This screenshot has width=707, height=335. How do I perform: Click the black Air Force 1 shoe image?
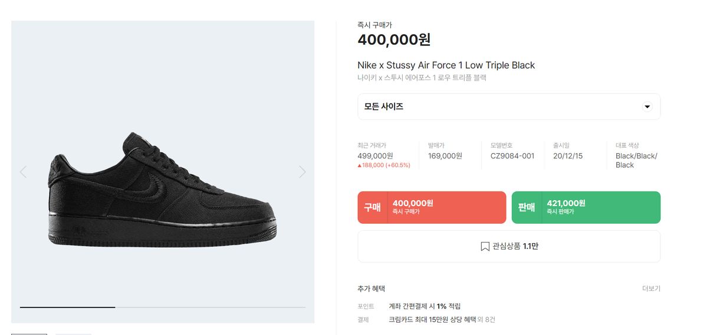(162, 190)
